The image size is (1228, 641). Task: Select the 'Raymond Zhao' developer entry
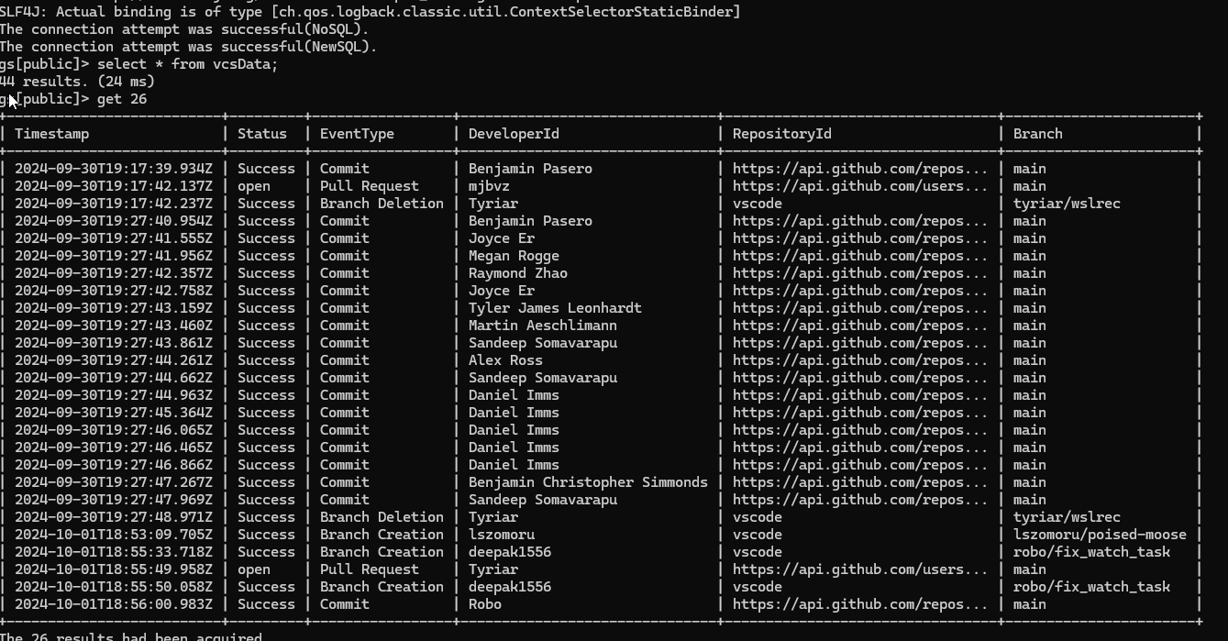pos(518,273)
